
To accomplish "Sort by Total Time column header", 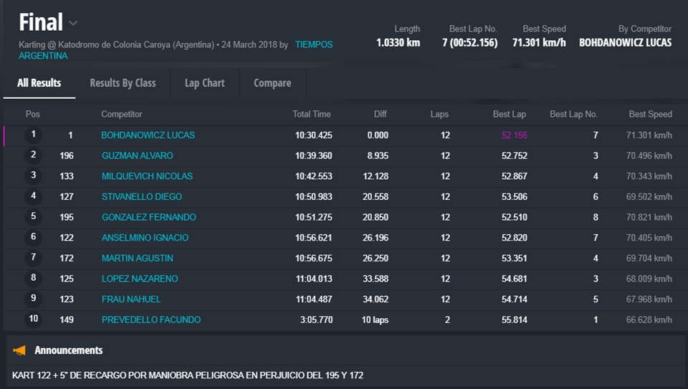I will tap(311, 115).
